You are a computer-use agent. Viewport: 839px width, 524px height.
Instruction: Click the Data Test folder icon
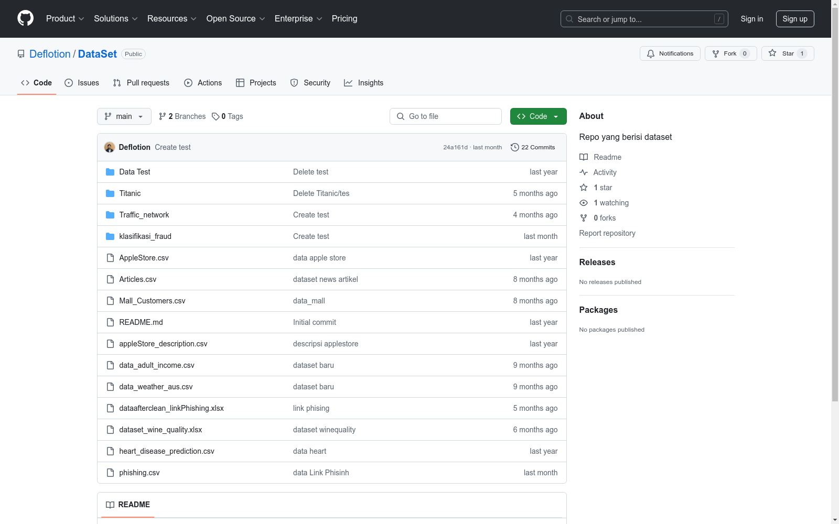pos(110,172)
